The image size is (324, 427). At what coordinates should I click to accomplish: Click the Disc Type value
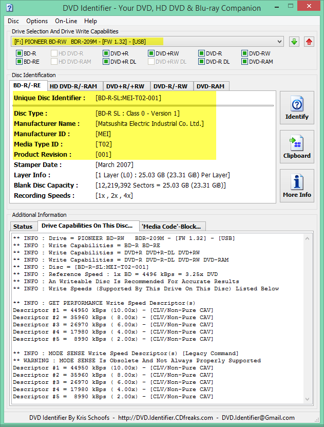tap(138, 114)
